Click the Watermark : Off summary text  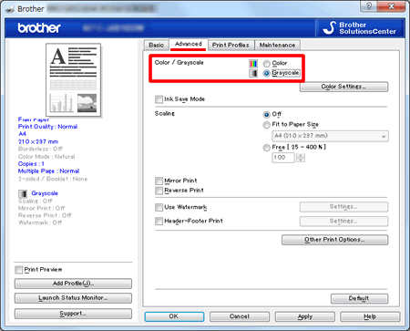(x=40, y=222)
